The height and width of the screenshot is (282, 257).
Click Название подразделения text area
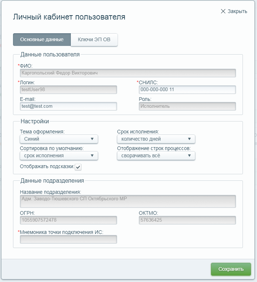128,201
